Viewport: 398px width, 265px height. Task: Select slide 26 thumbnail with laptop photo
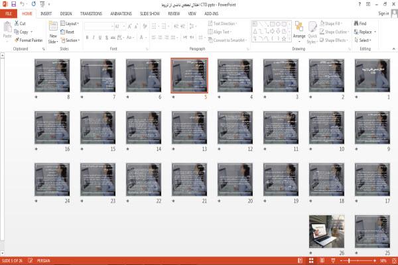[326, 231]
